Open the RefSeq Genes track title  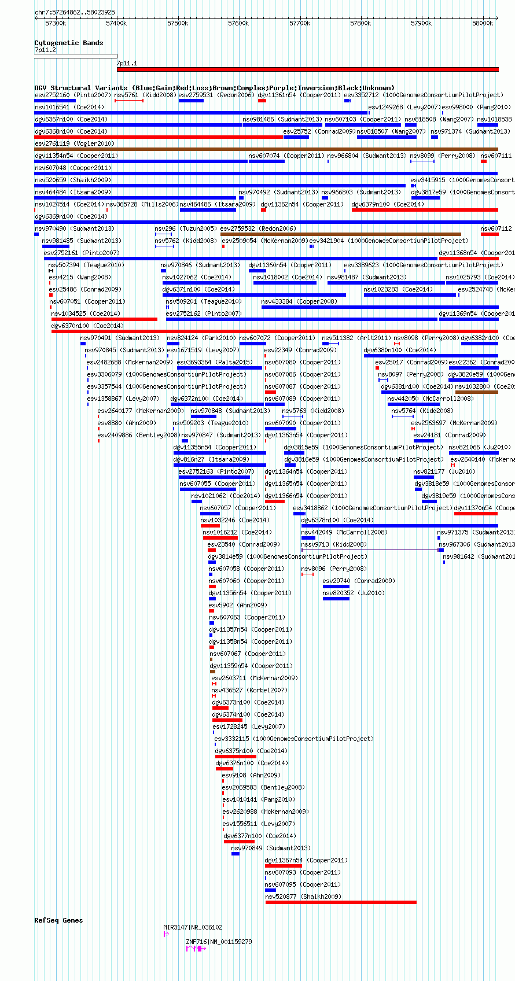(x=58, y=920)
